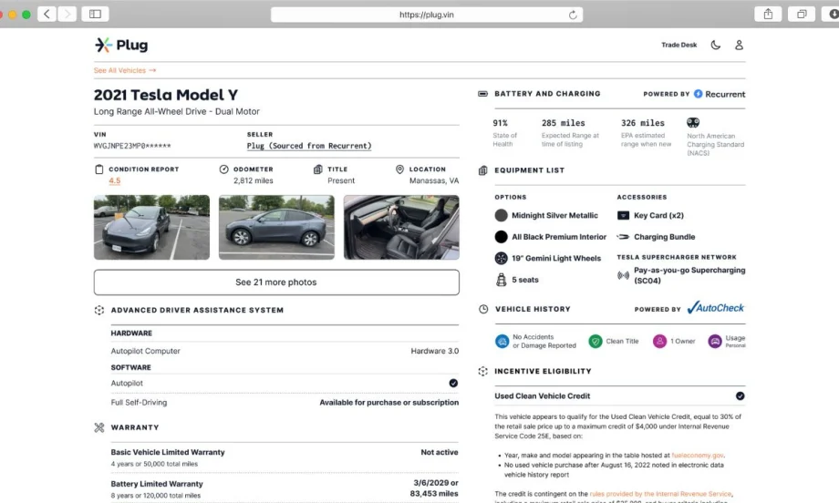Open rules provided by Internal Revenue Service link

(660, 494)
